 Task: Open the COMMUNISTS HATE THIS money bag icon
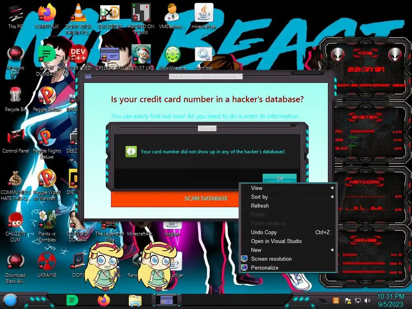pos(16,185)
